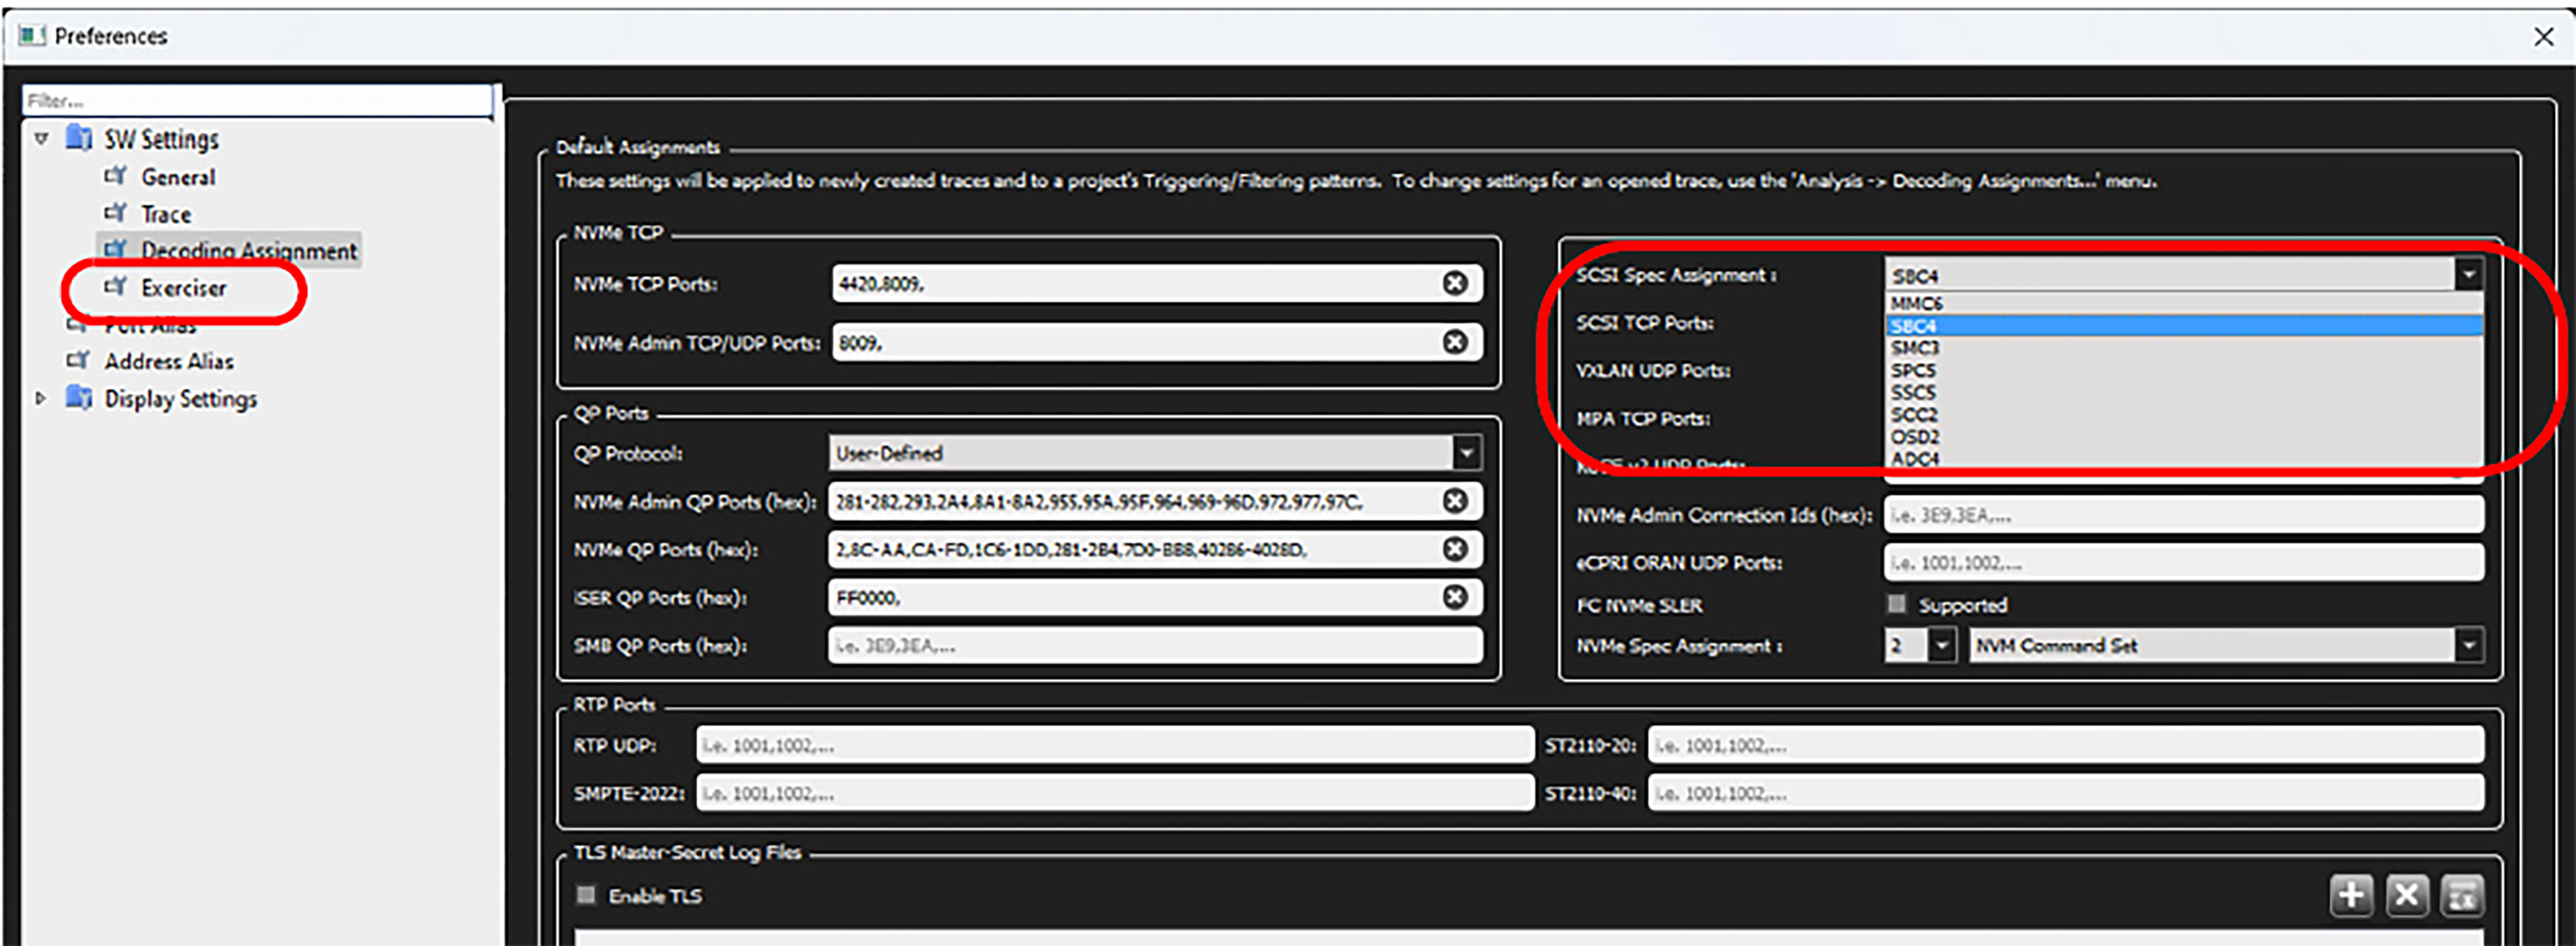Go to Address Alias settings
2576x946 pixels.
[169, 361]
